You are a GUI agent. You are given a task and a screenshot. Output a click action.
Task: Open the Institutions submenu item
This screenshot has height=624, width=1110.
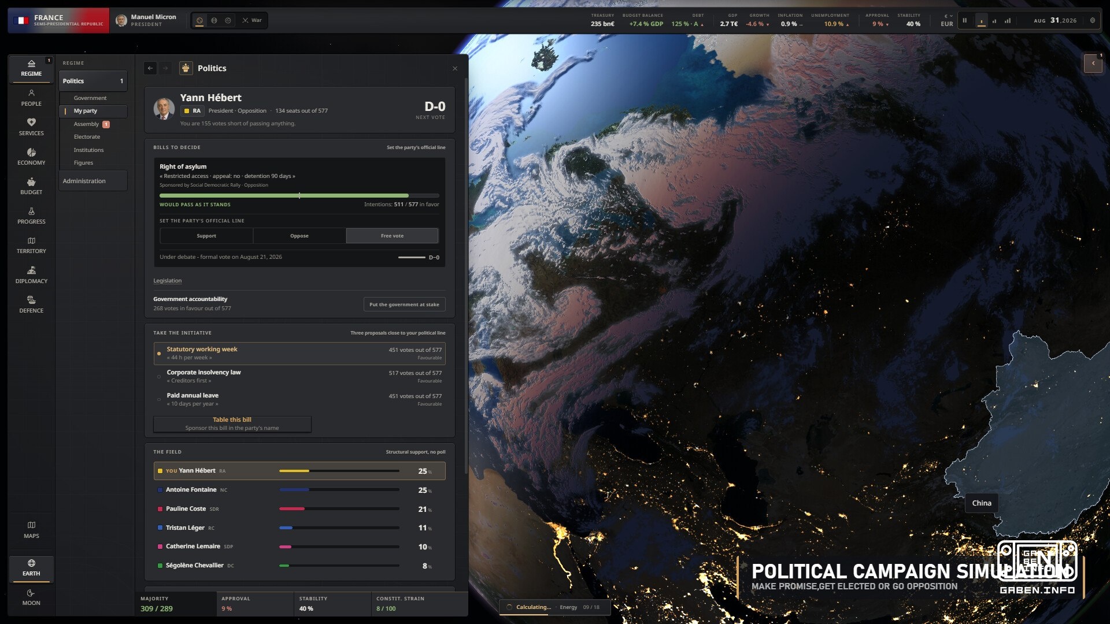[88, 150]
